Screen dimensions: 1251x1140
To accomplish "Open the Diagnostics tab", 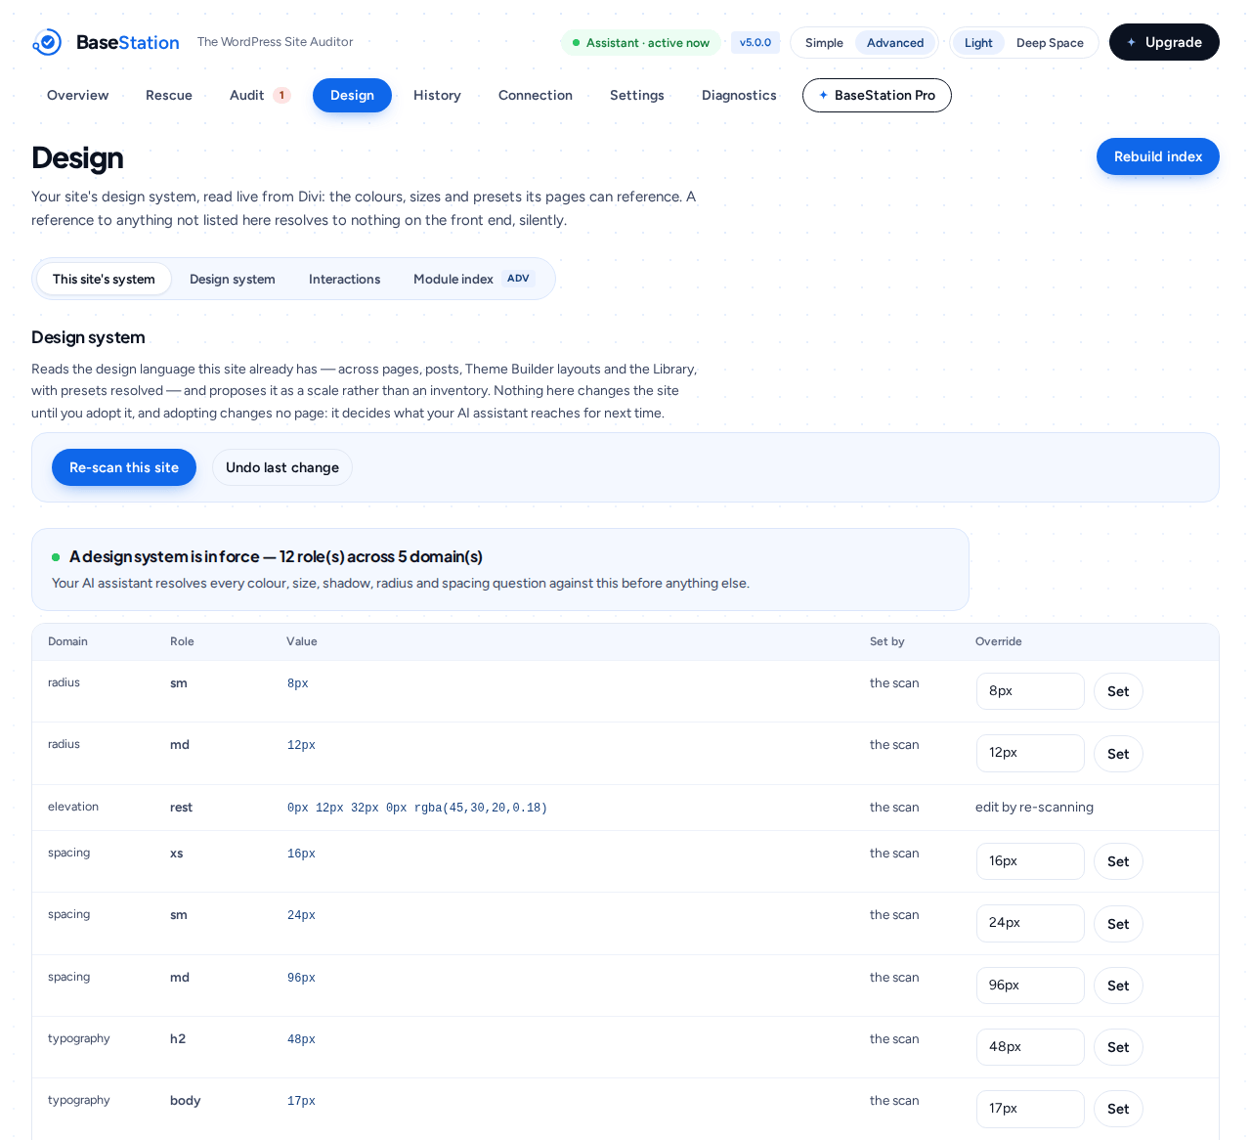I will pyautogui.click(x=739, y=95).
